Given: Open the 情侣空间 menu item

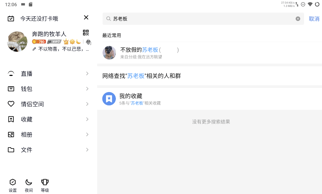Looking at the screenshot, I should point(32,104).
